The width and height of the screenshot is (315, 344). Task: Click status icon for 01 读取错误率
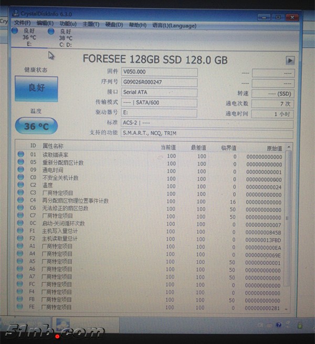21,154
